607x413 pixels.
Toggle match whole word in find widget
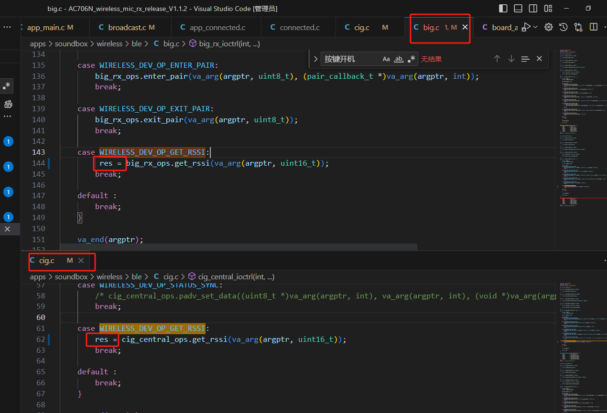(399, 59)
